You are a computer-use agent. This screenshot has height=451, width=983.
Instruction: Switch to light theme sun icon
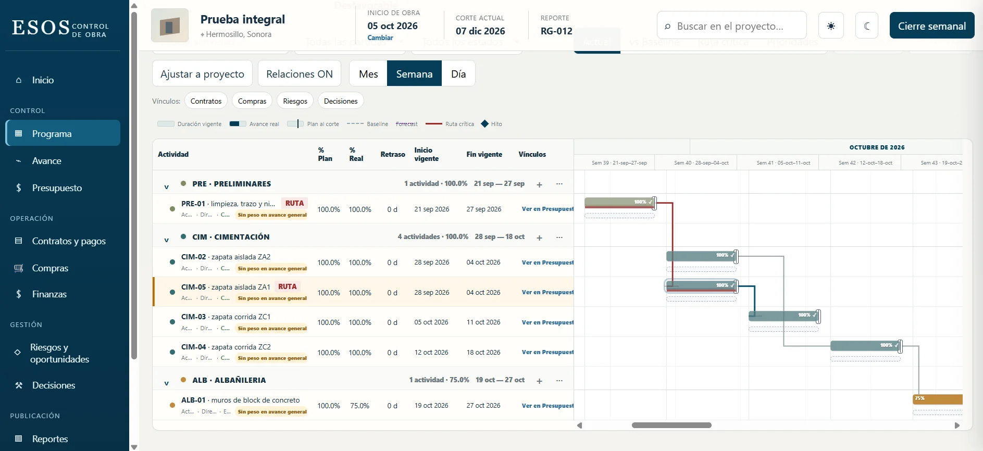[831, 26]
